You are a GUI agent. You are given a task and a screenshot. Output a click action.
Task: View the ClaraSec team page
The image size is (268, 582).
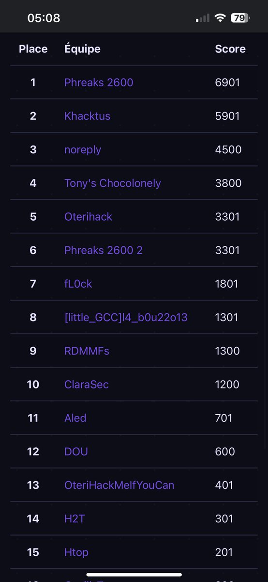point(86,384)
